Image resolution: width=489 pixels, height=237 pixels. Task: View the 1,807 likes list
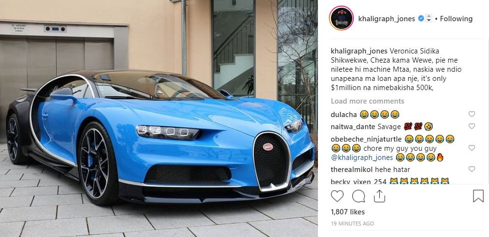348,212
